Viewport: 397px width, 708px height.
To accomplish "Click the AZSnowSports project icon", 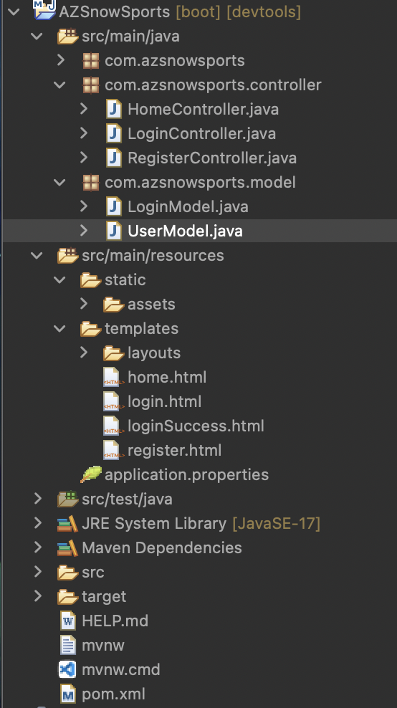I will 45,10.
